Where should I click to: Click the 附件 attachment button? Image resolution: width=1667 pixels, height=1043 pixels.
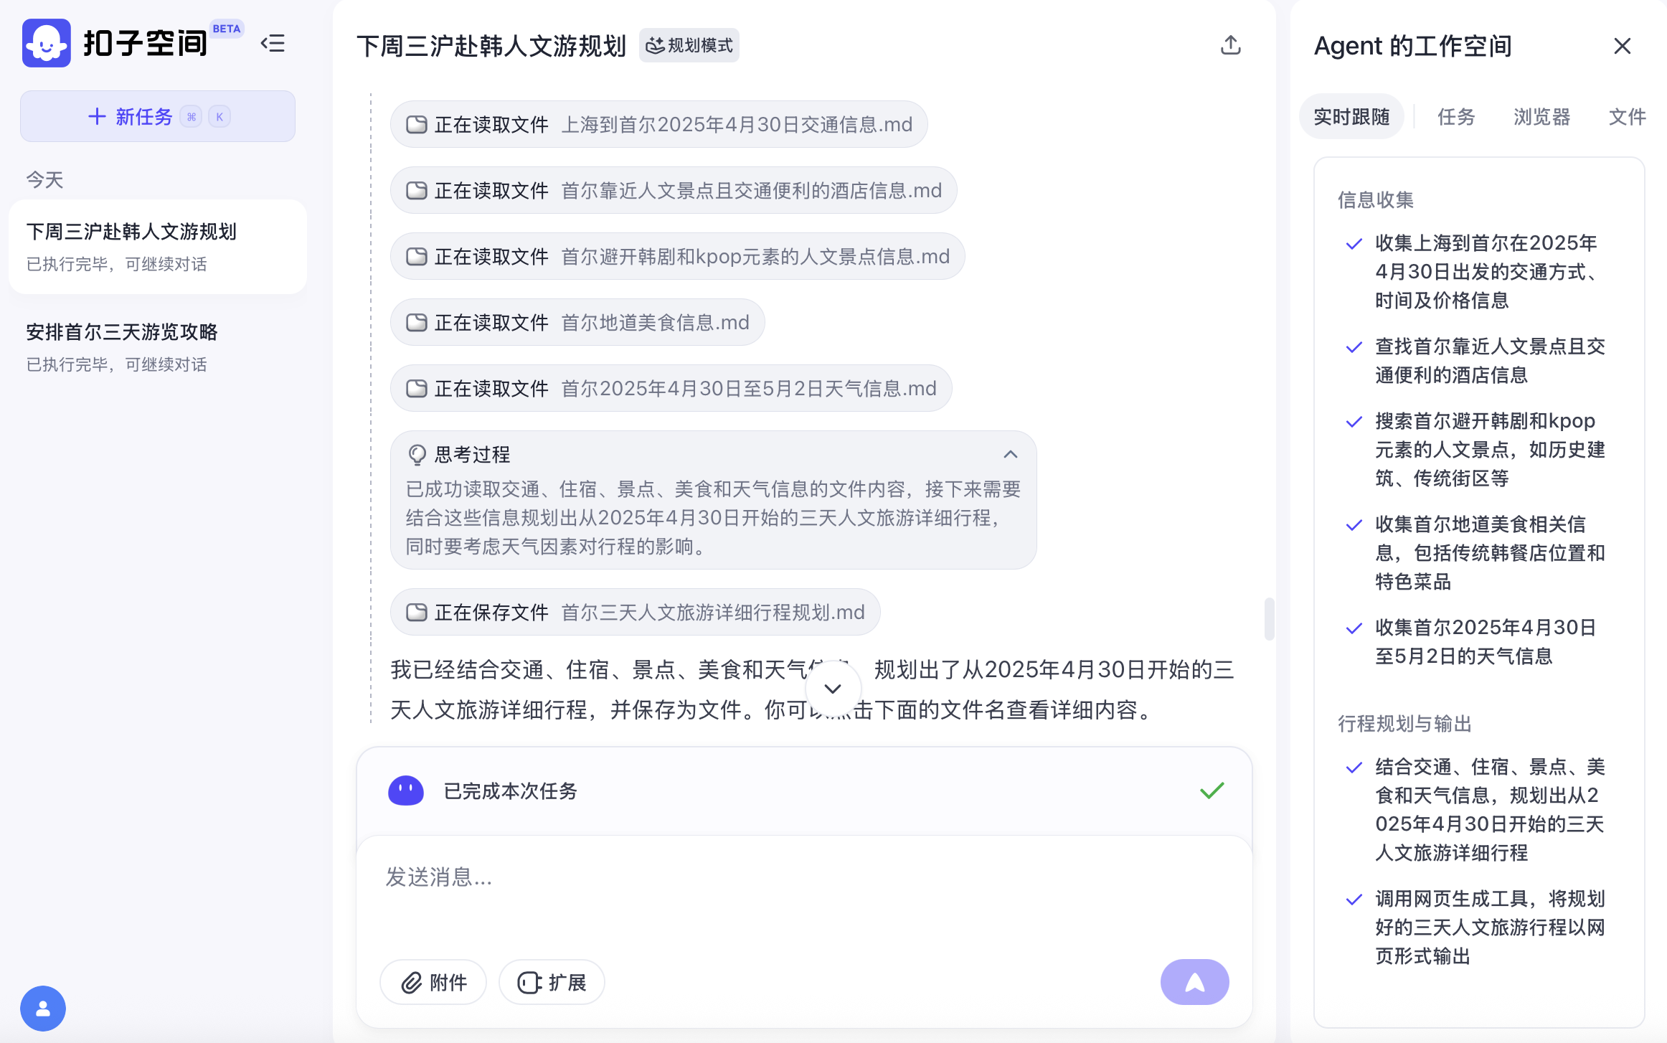pos(433,982)
